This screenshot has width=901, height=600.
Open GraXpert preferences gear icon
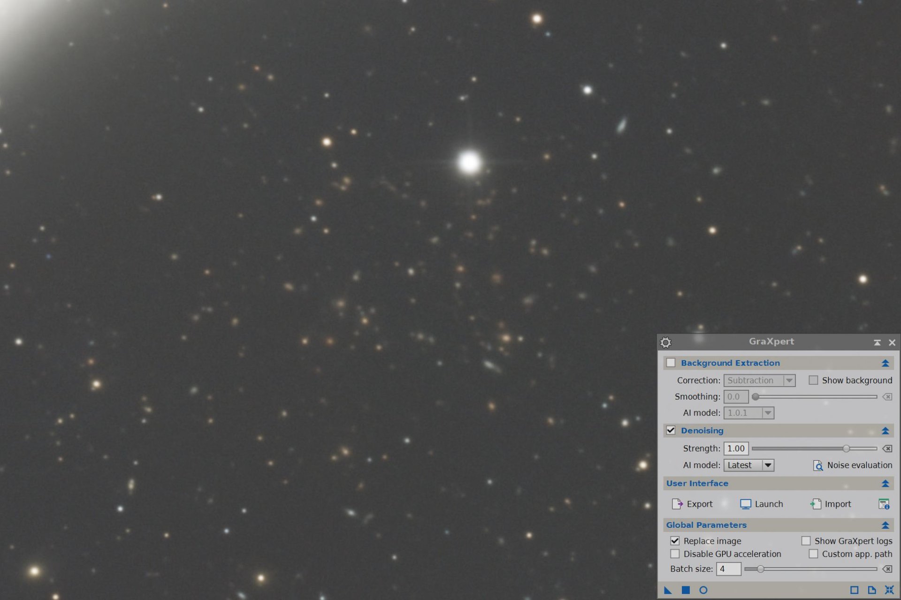665,342
